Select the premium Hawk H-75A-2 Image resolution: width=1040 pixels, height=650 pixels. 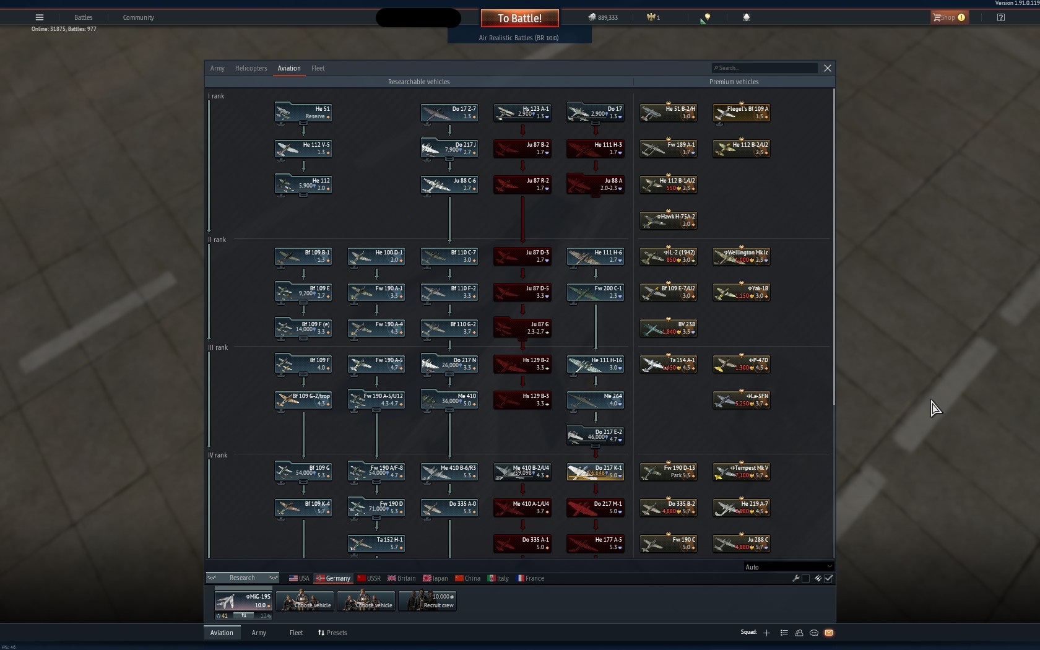click(x=669, y=220)
